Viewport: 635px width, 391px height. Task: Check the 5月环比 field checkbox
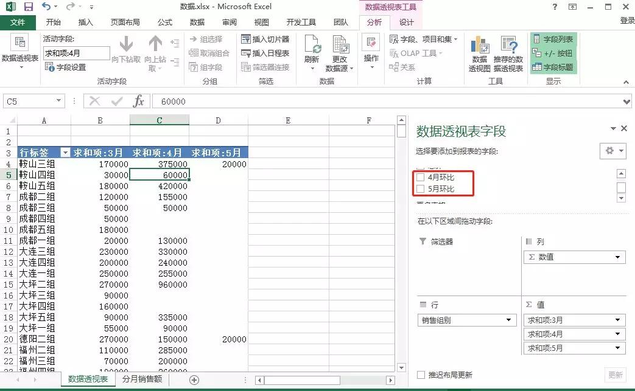click(420, 189)
